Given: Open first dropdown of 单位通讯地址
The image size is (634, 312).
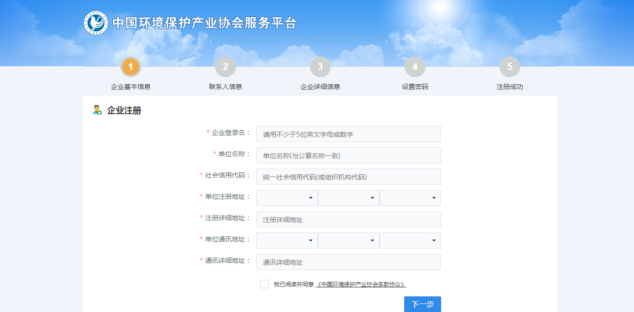Looking at the screenshot, I should 287,241.
